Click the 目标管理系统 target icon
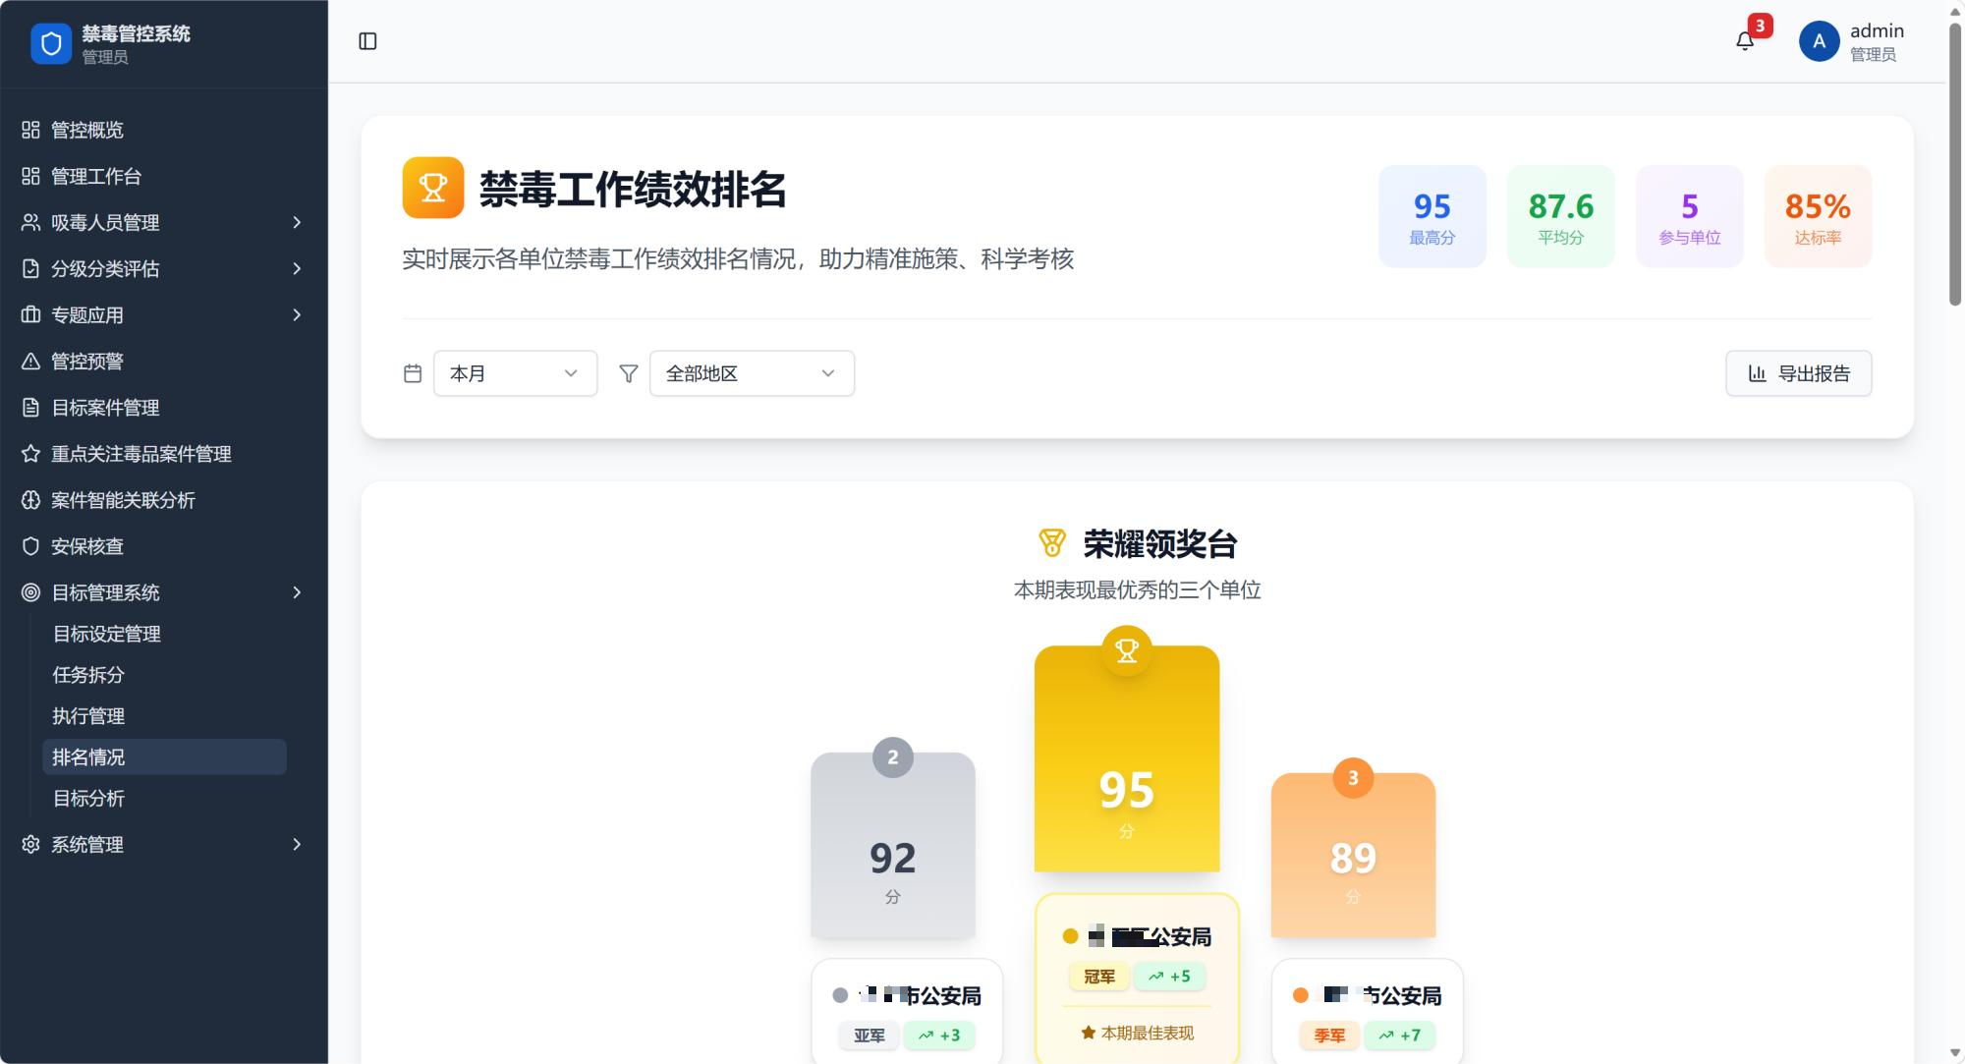This screenshot has width=1965, height=1064. coord(31,591)
